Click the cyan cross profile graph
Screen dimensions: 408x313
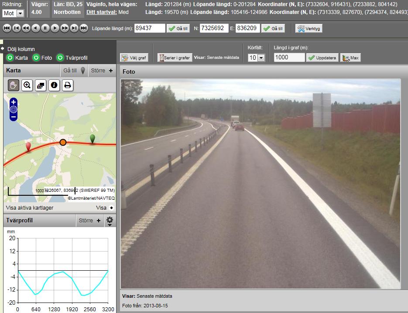click(63, 270)
